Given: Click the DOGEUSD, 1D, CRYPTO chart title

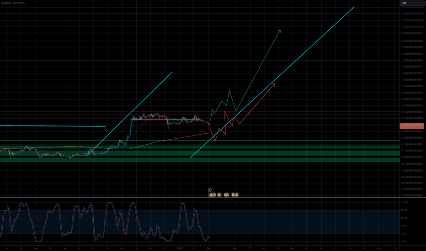Looking at the screenshot, I should pos(13,3).
